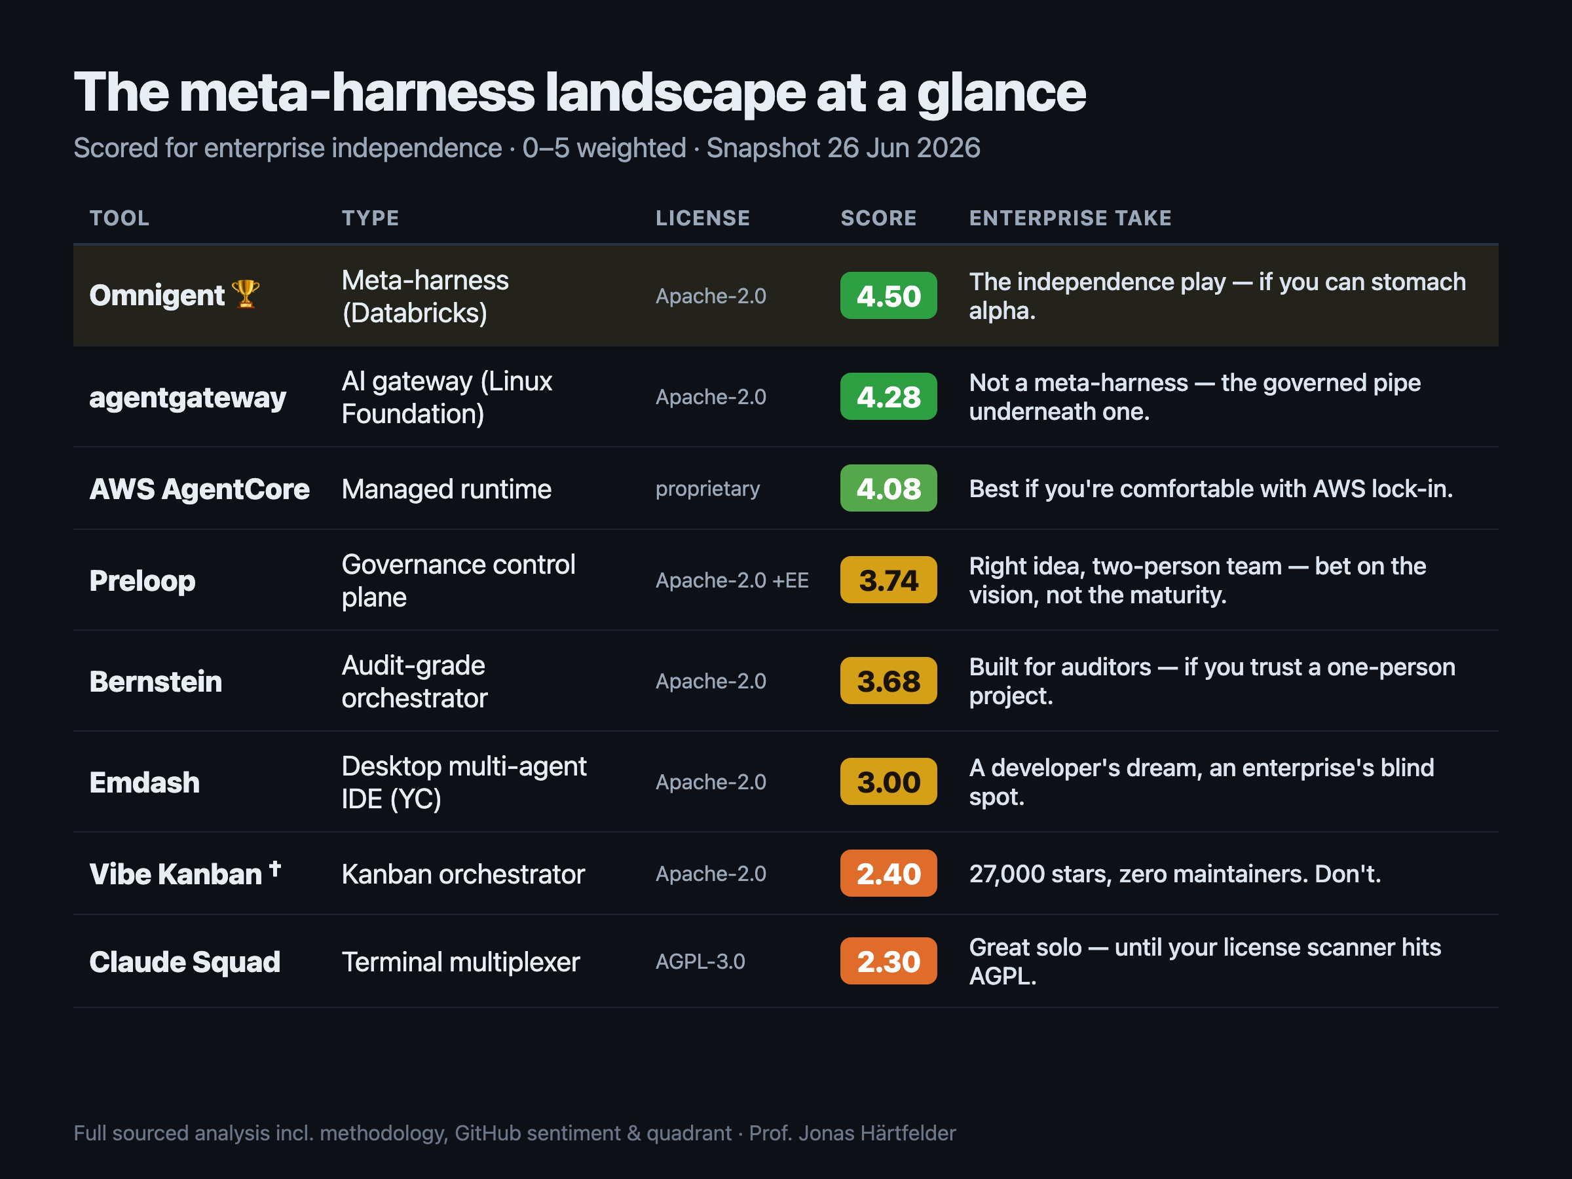
Task: Click the Apache-2.0 license in the Bernstein row
Action: point(711,682)
